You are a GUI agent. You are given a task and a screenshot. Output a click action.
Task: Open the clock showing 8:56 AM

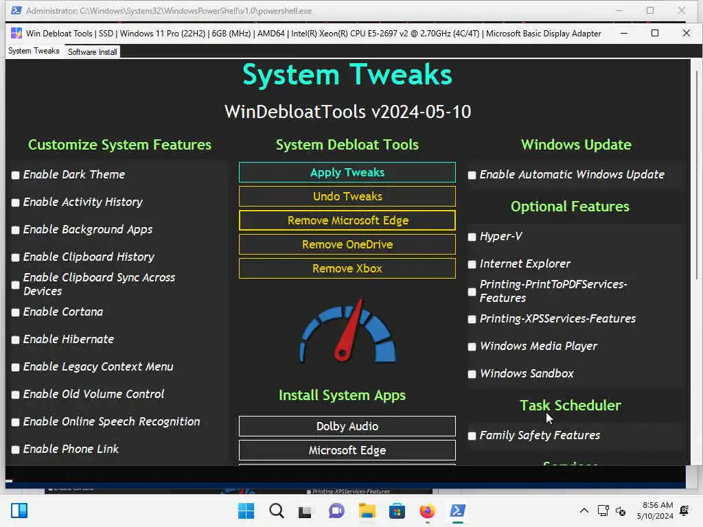coord(655,511)
